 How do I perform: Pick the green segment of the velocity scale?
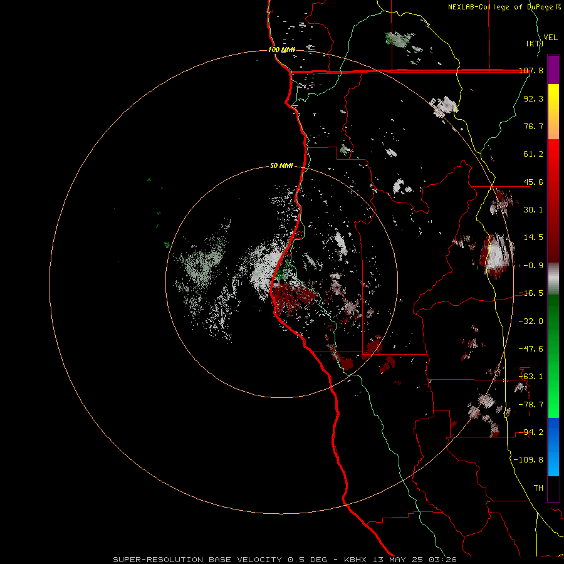point(553,356)
